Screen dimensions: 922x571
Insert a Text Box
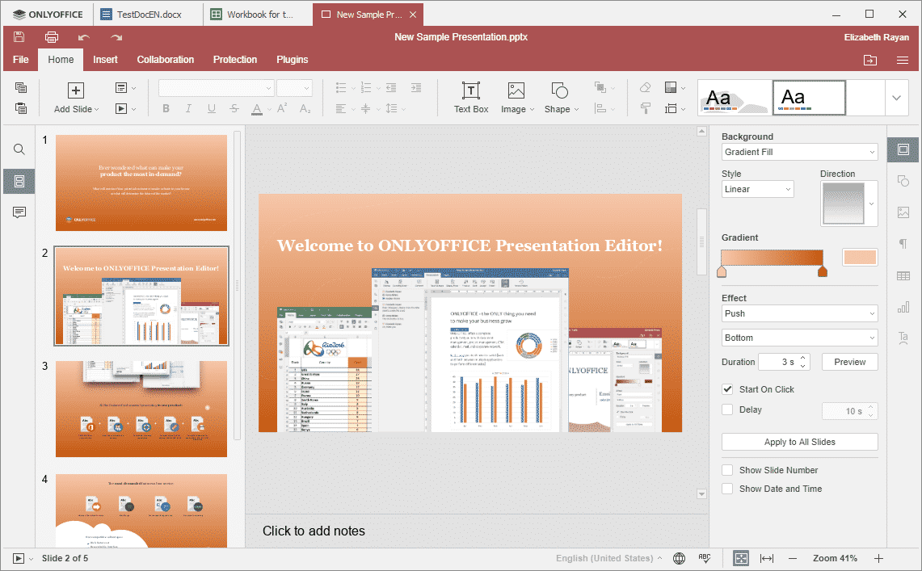pyautogui.click(x=471, y=98)
